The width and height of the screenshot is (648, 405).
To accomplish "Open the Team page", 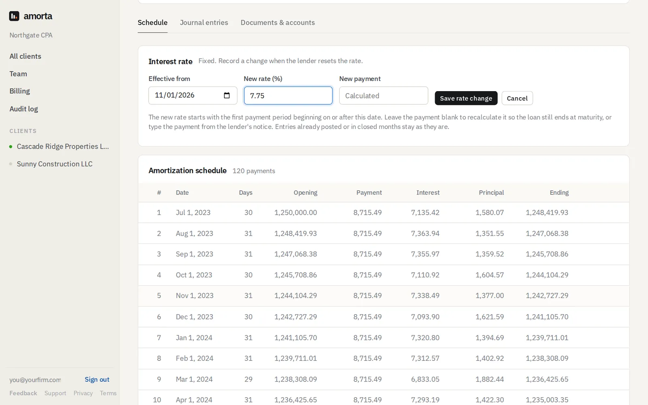I will click(18, 74).
